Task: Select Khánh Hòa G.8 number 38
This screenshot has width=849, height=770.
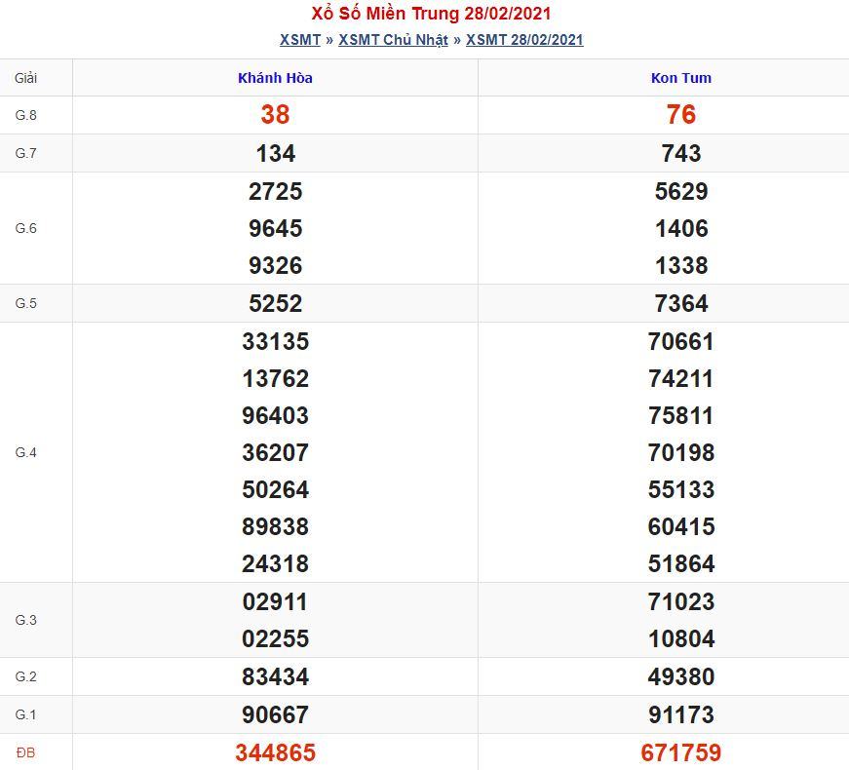Action: tap(275, 115)
